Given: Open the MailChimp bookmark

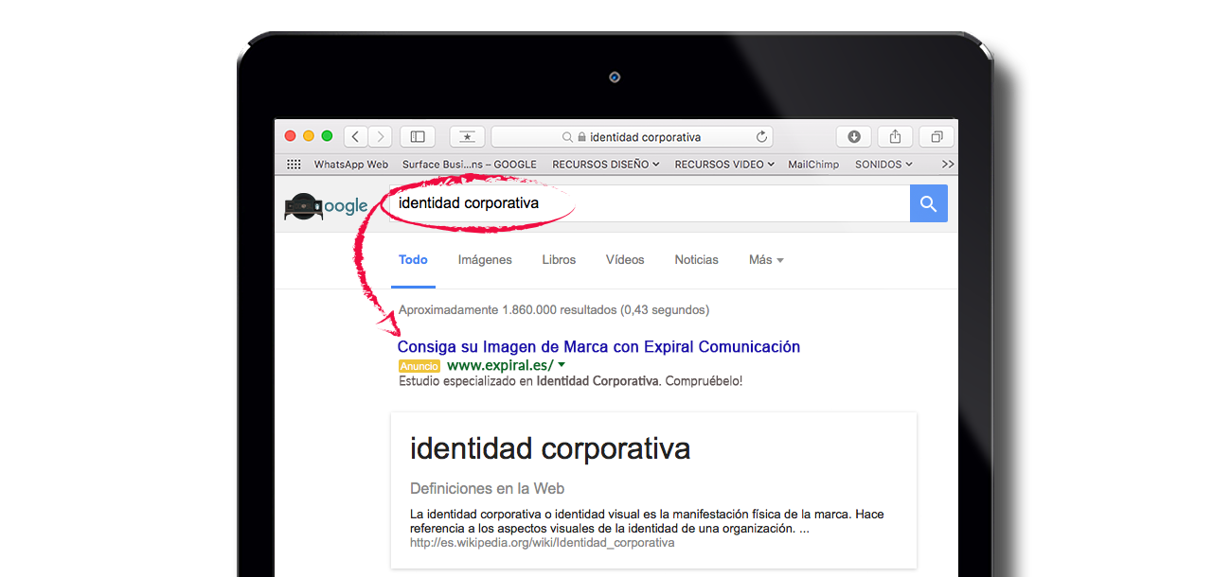Looking at the screenshot, I should pyautogui.click(x=813, y=164).
